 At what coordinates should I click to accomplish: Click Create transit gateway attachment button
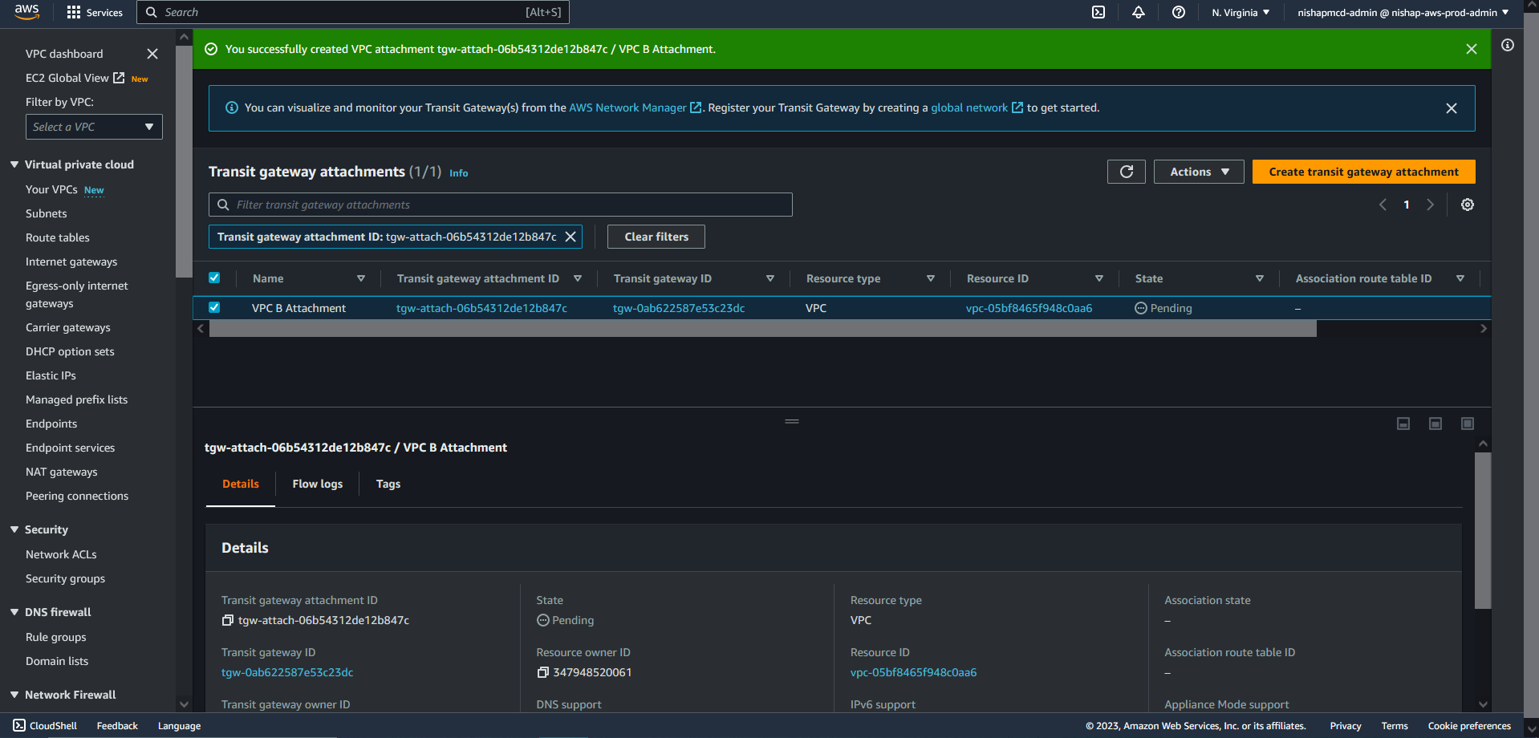1363,172
